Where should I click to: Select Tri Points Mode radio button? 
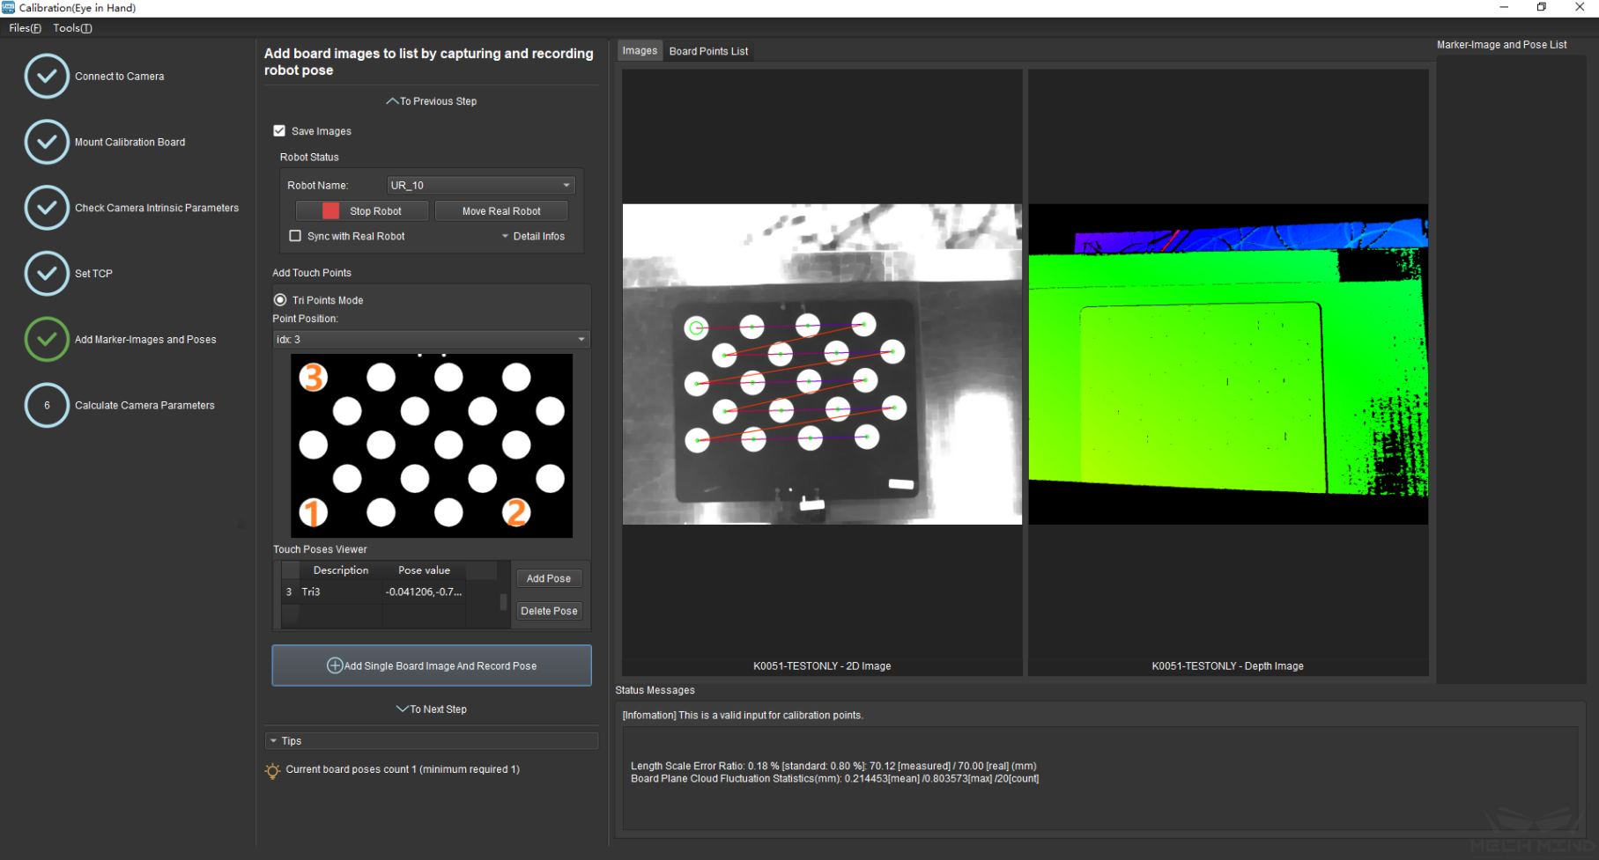[x=280, y=300]
